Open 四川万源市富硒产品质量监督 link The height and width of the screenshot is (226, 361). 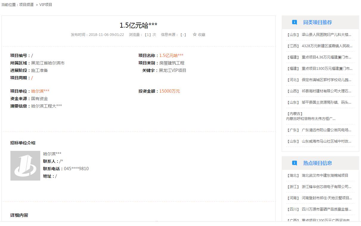click(x=326, y=209)
